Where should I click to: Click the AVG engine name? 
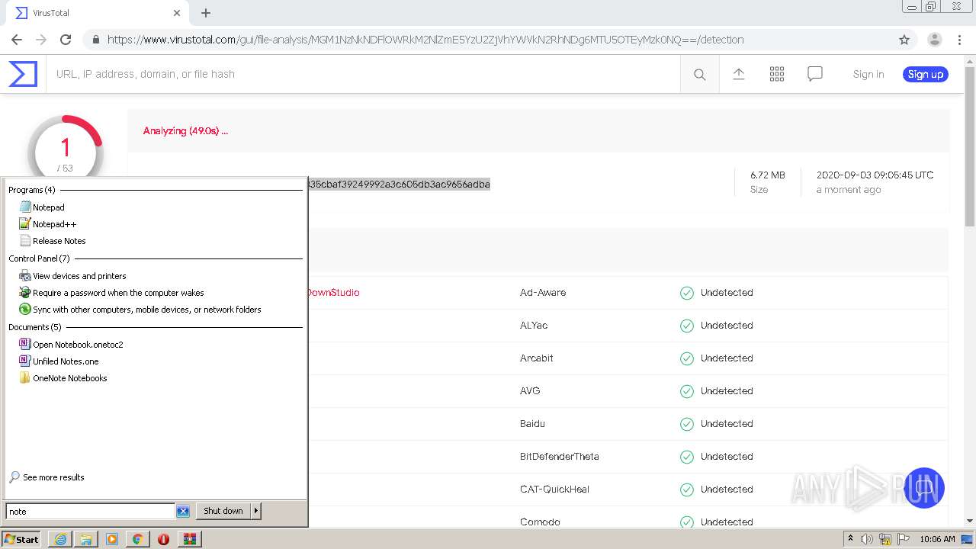[x=530, y=391]
